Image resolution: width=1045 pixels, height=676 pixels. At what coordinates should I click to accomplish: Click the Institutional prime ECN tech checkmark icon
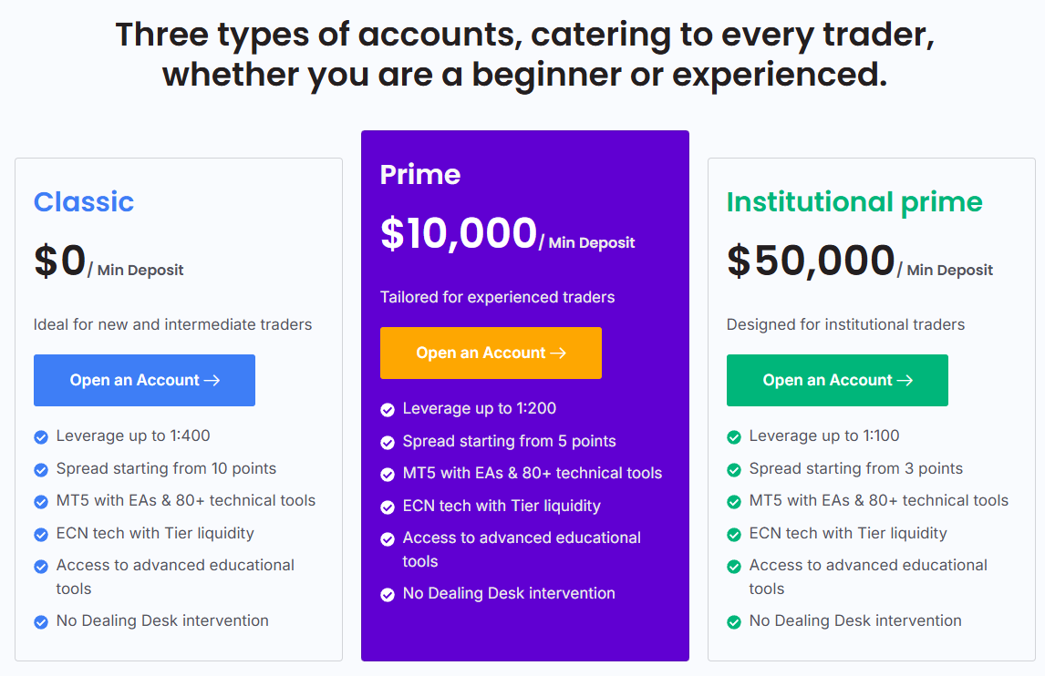734,535
